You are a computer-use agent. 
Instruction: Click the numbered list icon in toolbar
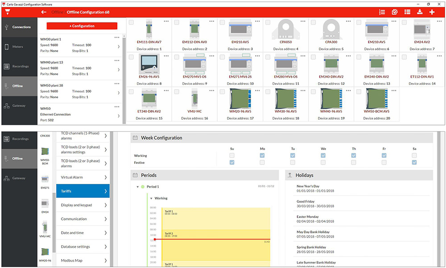point(382,12)
